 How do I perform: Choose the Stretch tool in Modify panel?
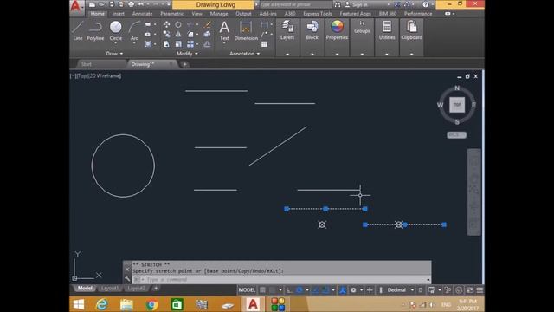(166, 44)
